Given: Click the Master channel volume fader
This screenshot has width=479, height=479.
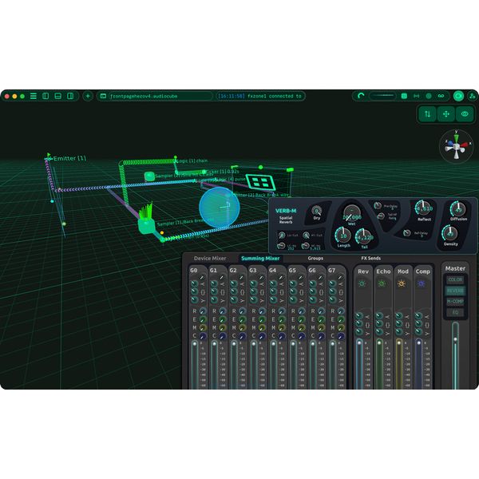Looking at the screenshot, I should (x=455, y=351).
